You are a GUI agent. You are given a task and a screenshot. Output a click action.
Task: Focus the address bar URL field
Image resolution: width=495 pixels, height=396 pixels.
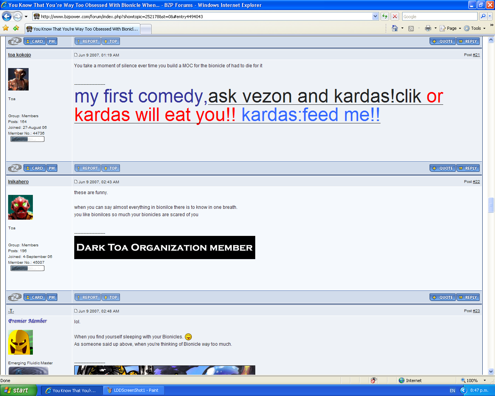pyautogui.click(x=203, y=16)
